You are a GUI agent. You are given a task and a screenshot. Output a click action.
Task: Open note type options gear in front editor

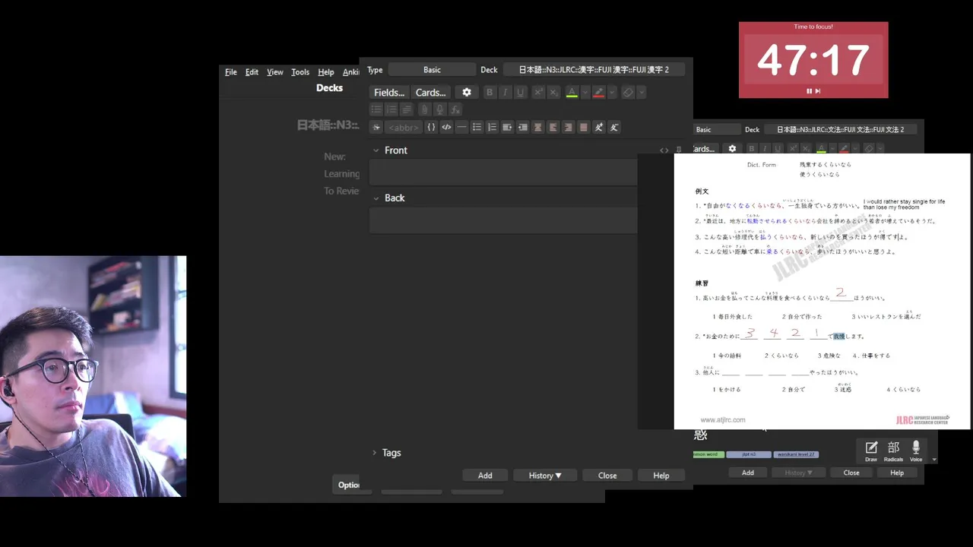tap(467, 92)
